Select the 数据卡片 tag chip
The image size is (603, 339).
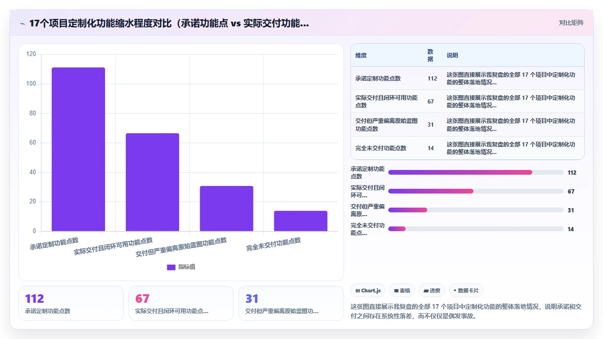click(x=466, y=291)
